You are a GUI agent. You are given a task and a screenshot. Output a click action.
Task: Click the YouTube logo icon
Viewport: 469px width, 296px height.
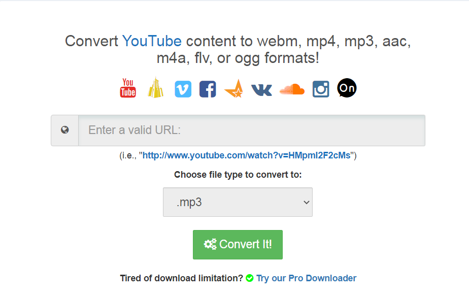tap(128, 88)
